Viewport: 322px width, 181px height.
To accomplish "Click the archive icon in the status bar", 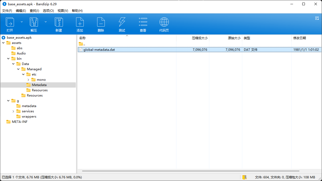I will (x=245, y=177).
